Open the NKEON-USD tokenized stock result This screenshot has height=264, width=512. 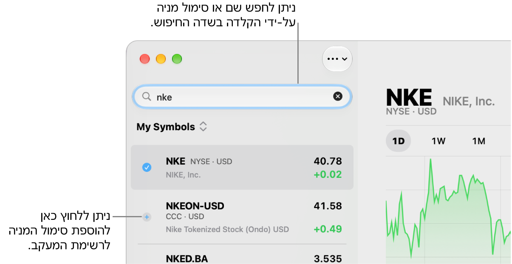pos(242,217)
